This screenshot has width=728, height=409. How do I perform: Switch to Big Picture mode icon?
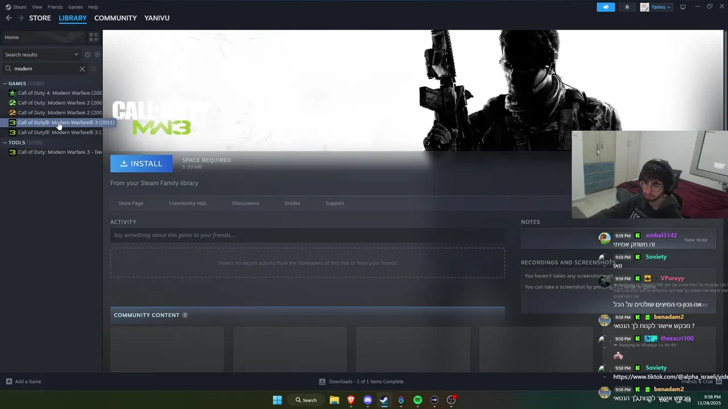[x=683, y=7]
